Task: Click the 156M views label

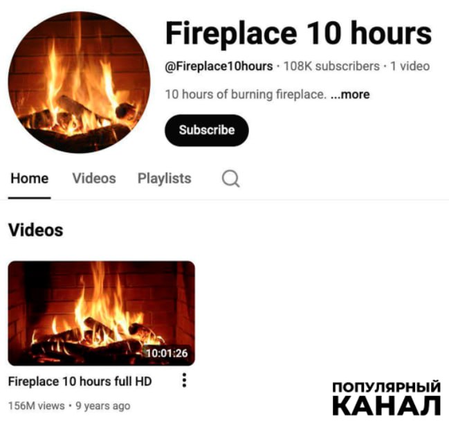Action: (37, 406)
